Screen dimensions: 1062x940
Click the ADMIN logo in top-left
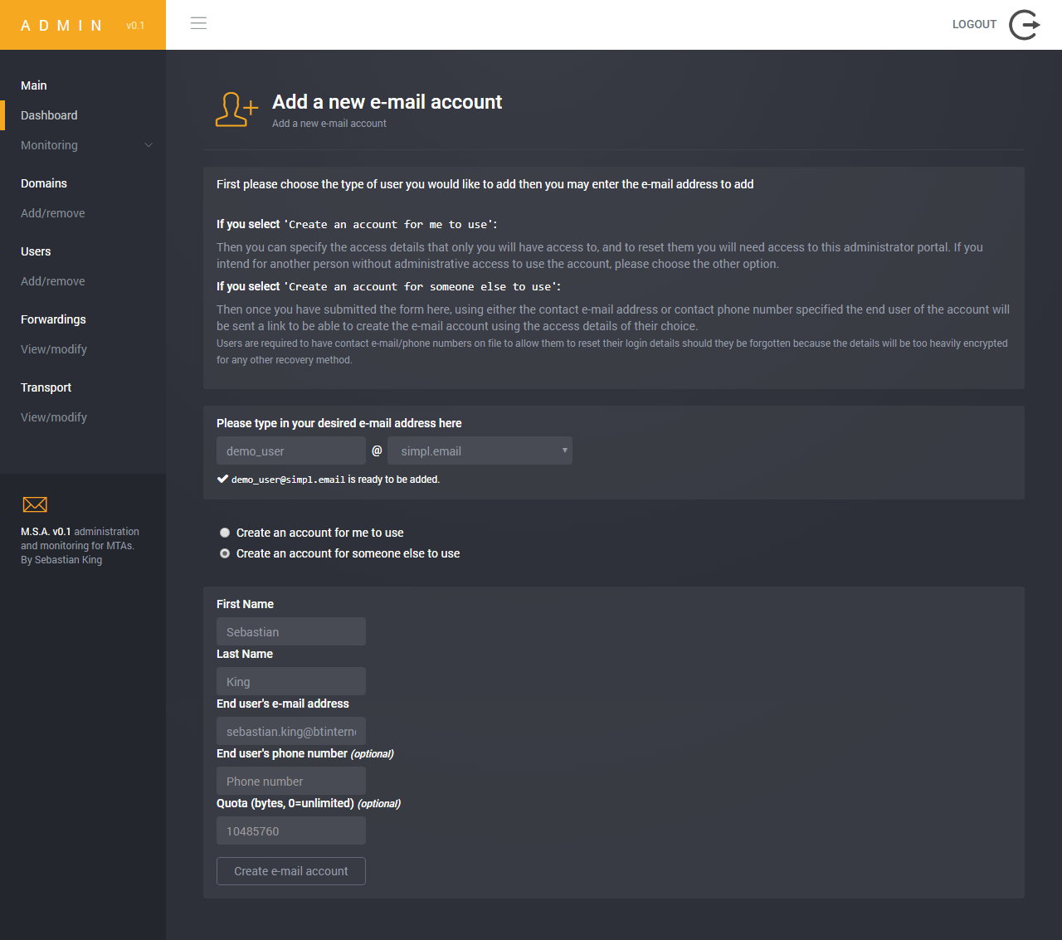pos(62,26)
